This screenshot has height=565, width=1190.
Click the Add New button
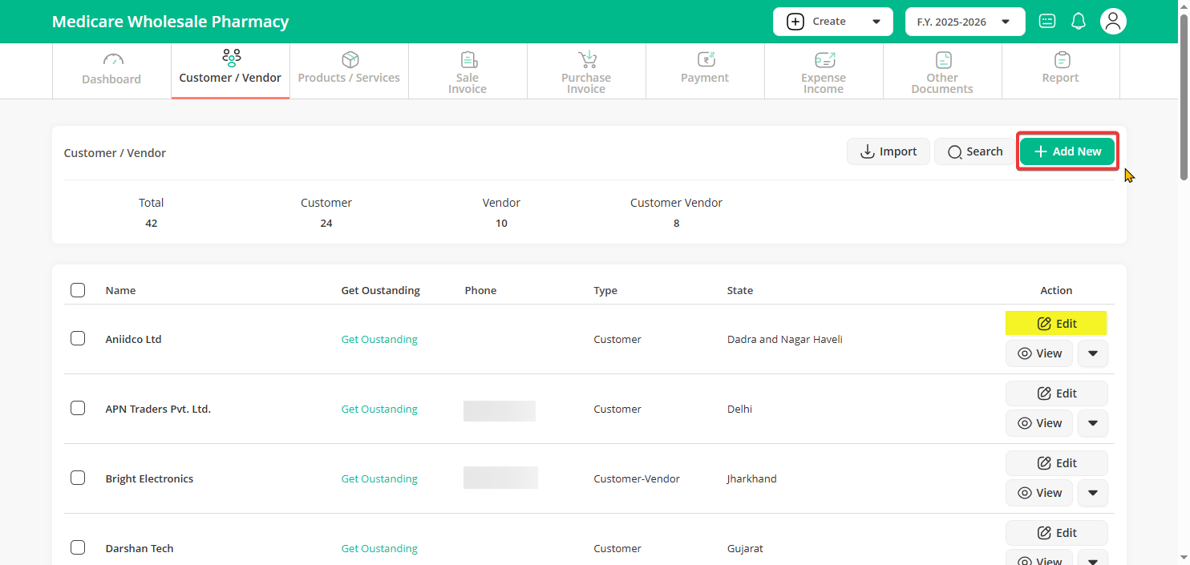(1067, 151)
